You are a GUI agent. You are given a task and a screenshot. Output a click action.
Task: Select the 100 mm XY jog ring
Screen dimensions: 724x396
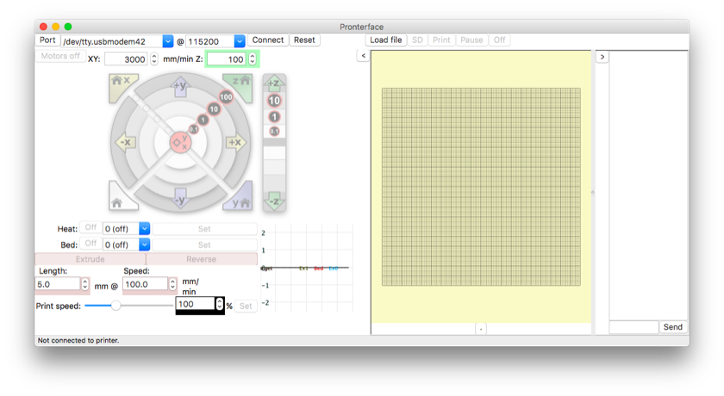[x=226, y=96]
